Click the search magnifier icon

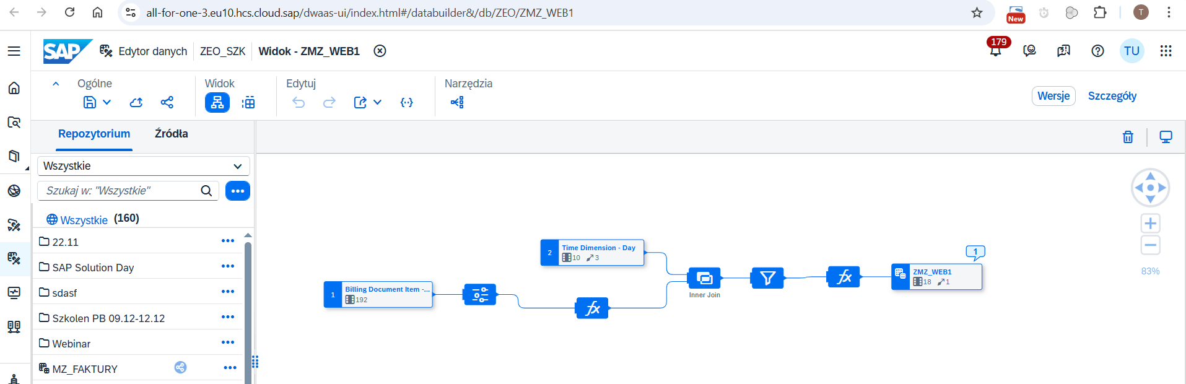[x=207, y=191]
